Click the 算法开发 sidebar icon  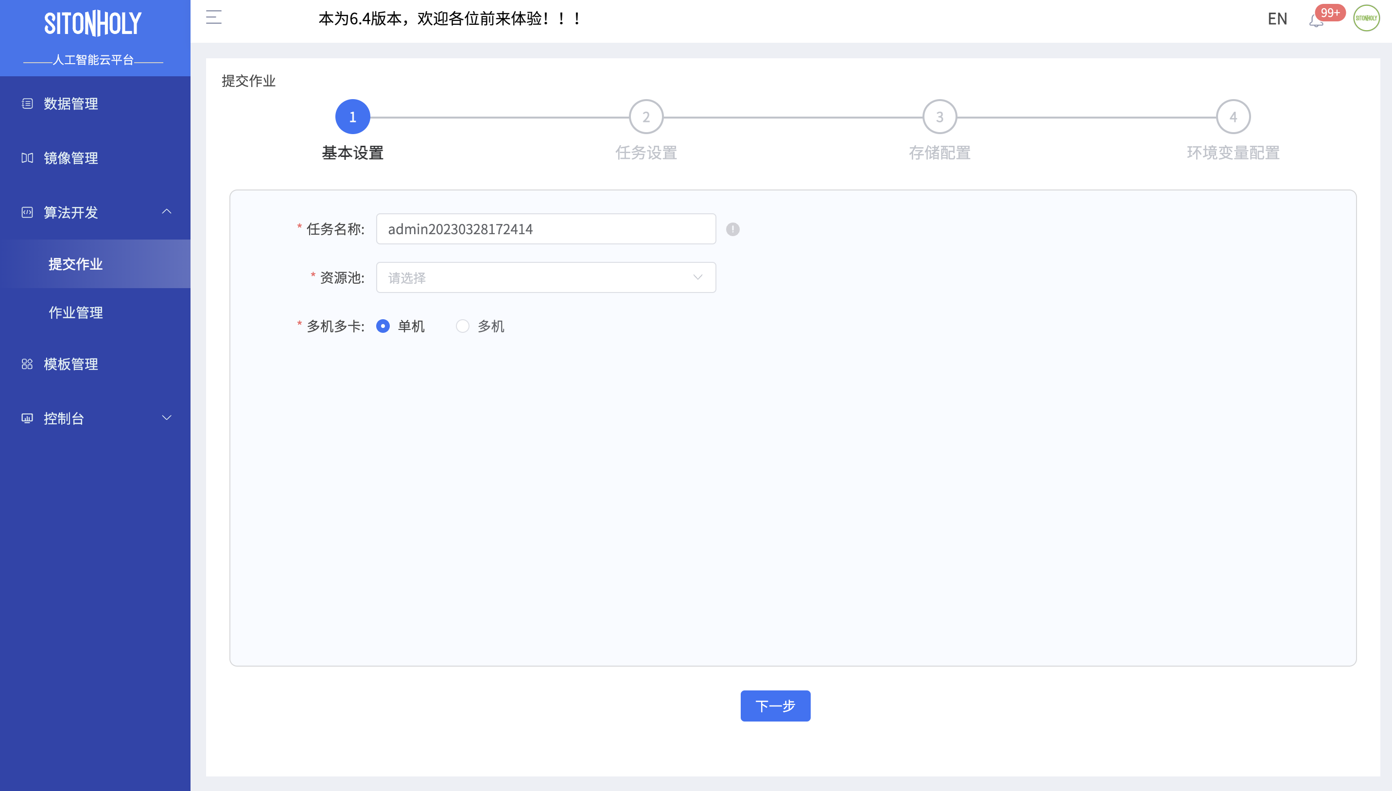(x=27, y=212)
